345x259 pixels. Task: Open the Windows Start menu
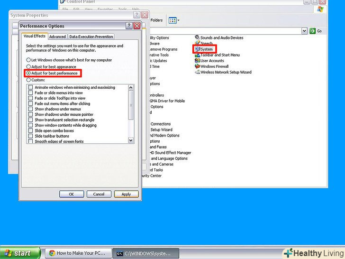tap(20, 253)
